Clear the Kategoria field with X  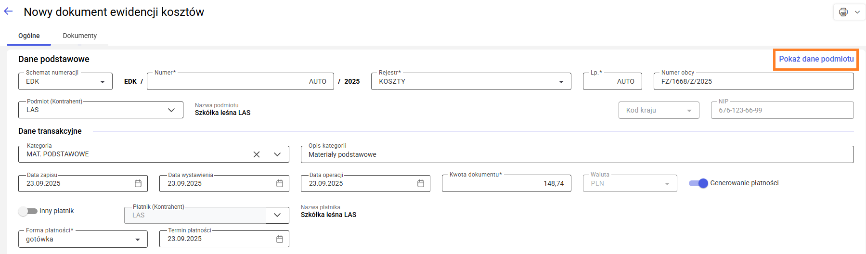[x=257, y=154]
